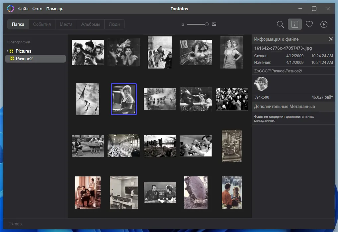Expand the Pictures tree item

[x=7, y=51]
